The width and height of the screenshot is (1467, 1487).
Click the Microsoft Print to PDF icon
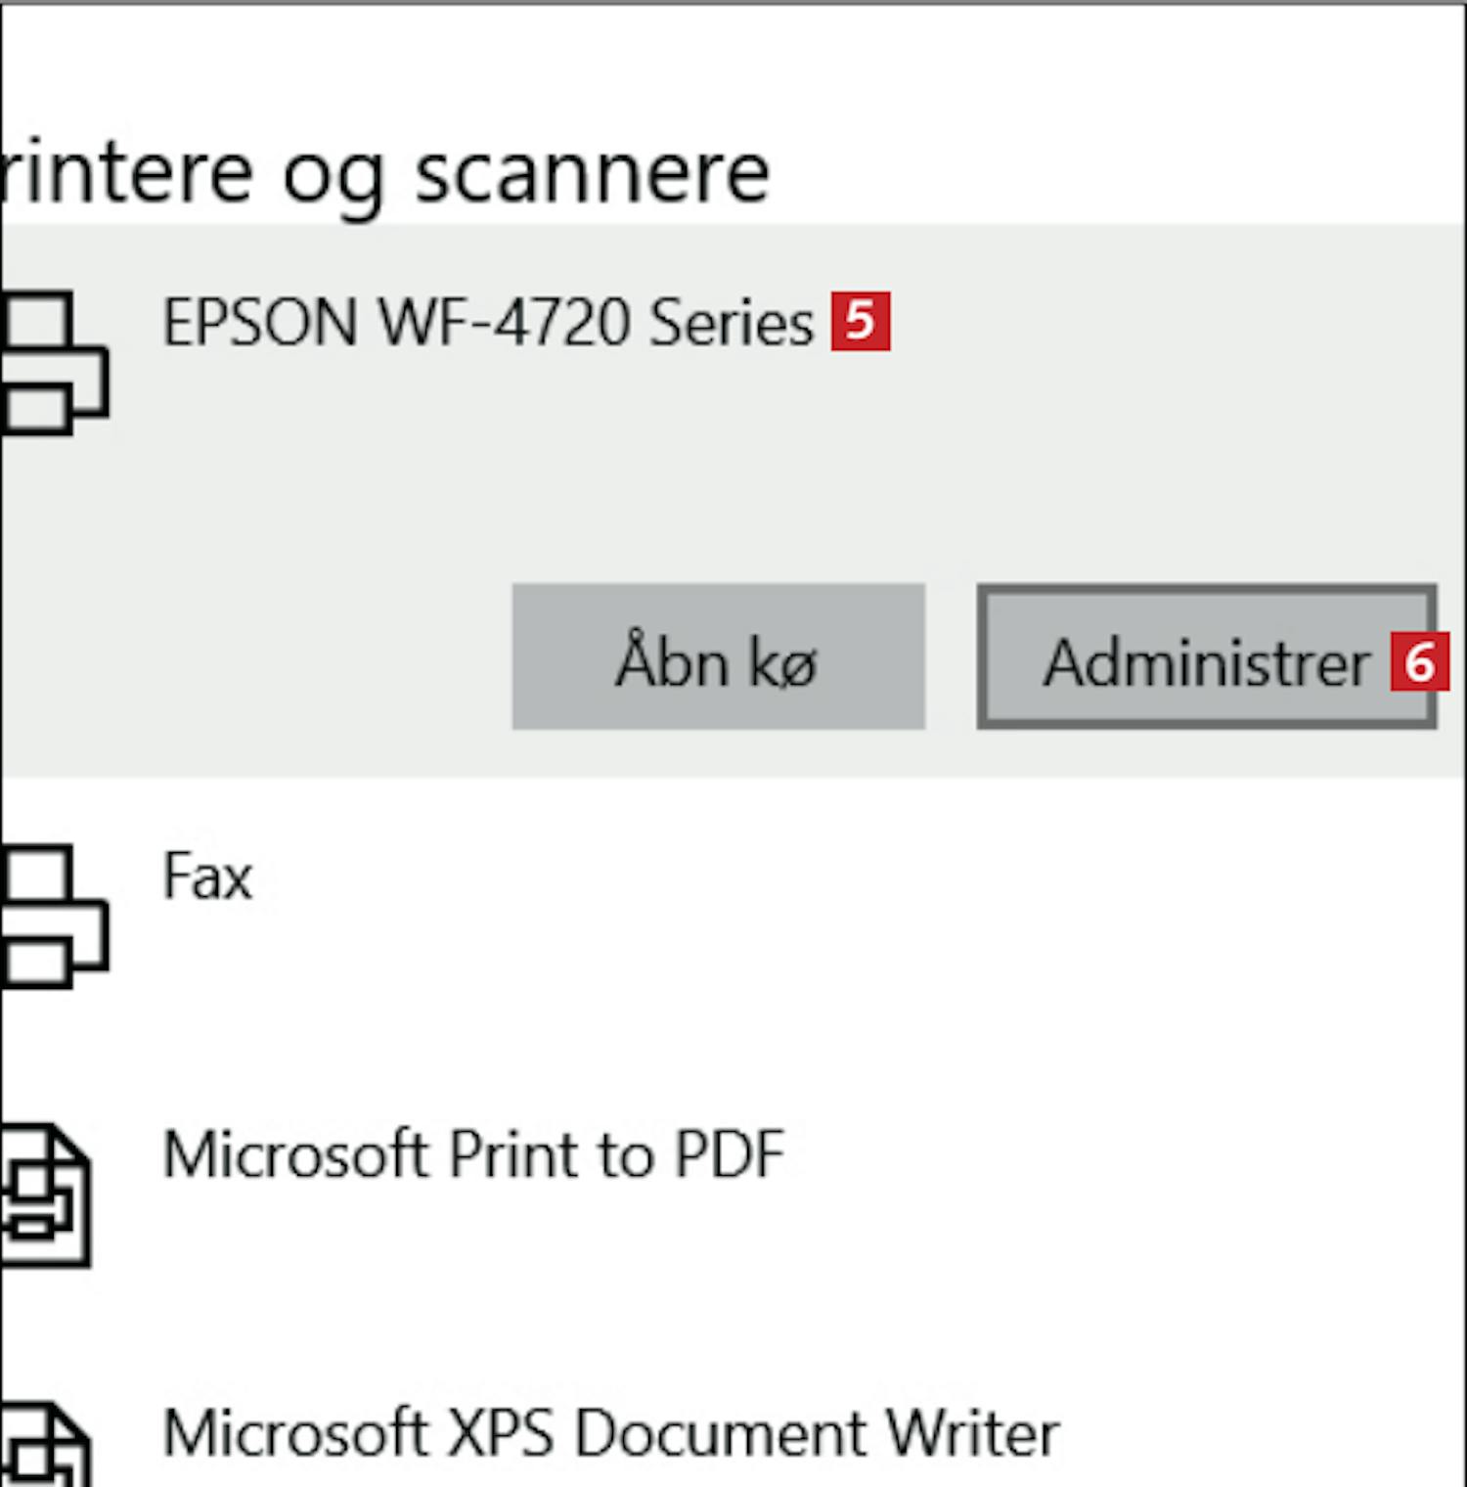click(x=46, y=1195)
